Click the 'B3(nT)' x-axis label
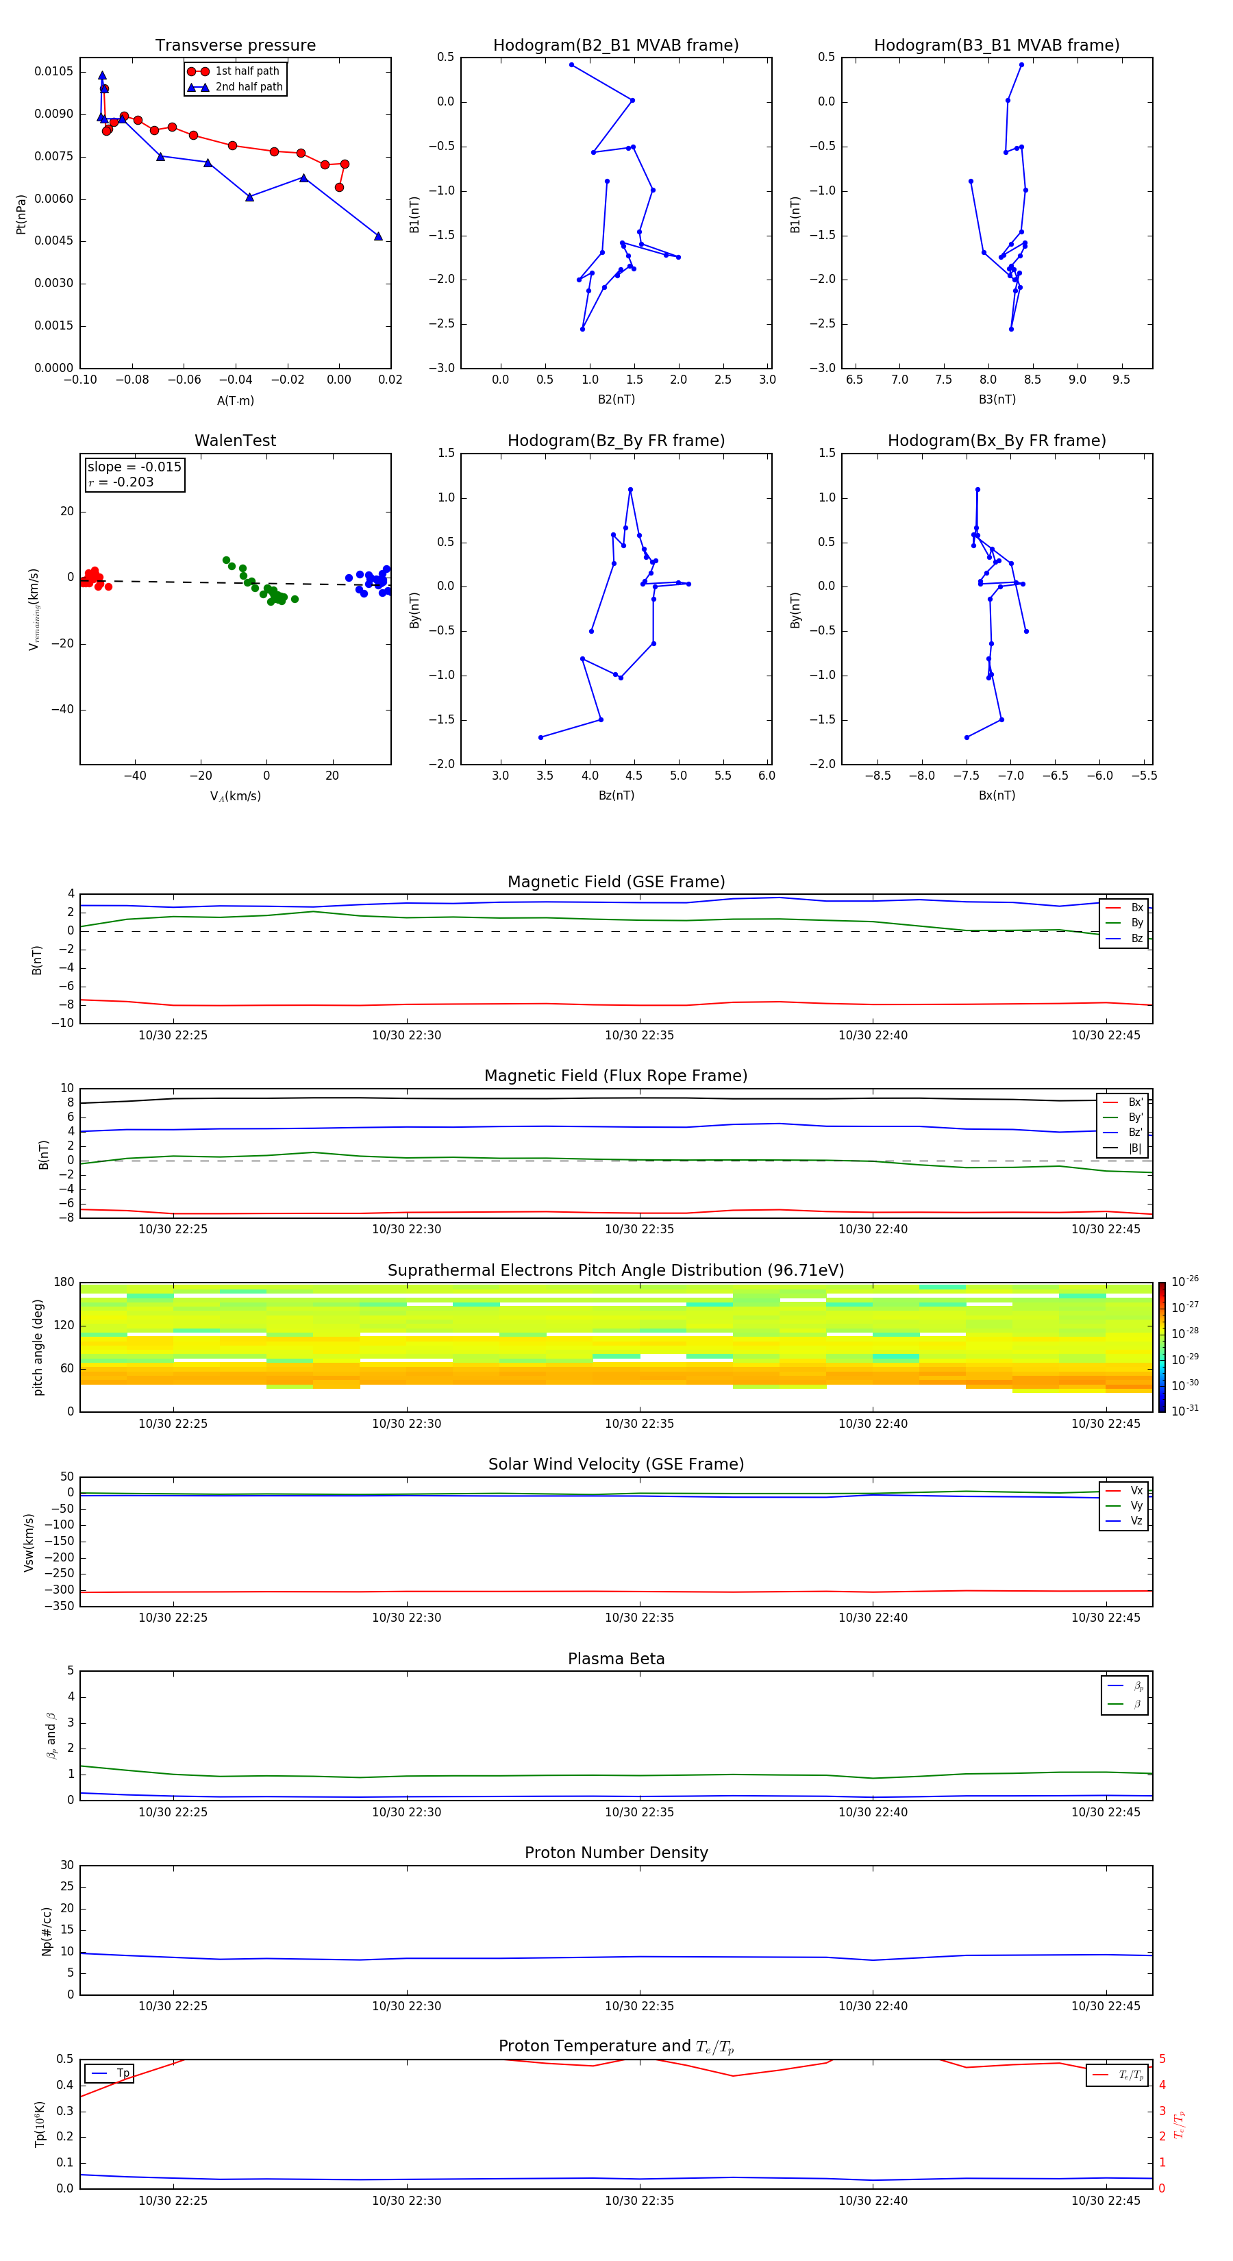This screenshot has height=2261, width=1233. click(997, 399)
